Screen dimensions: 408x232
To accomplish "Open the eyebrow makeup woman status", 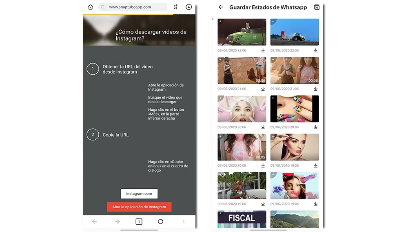I will click(295, 147).
